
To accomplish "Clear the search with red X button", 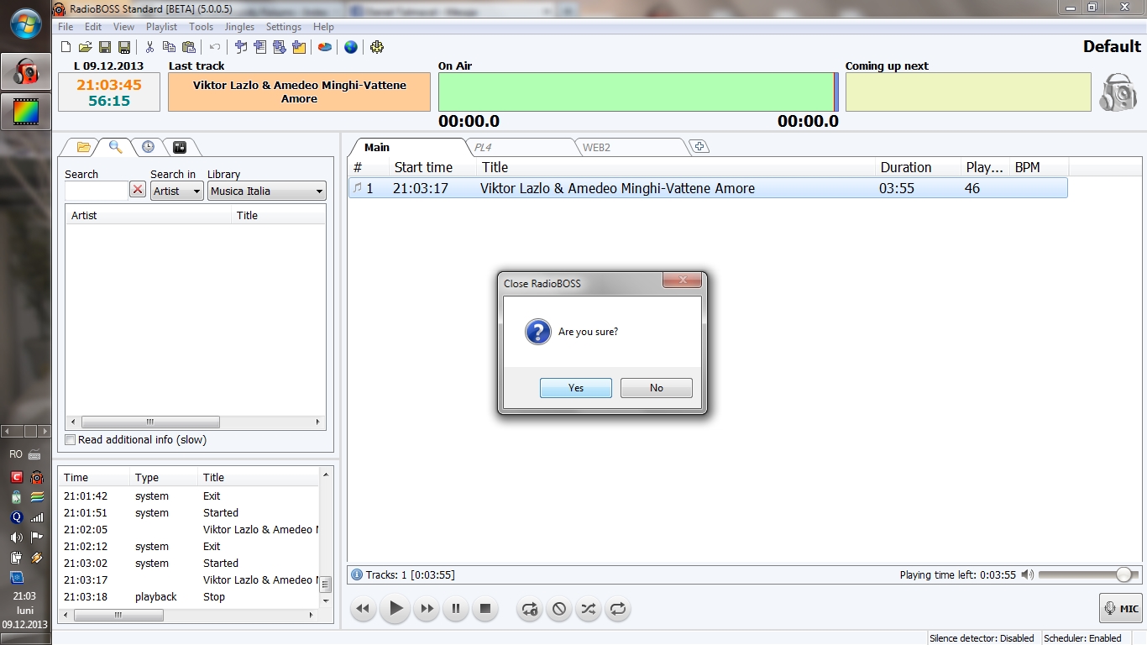I will coord(138,191).
